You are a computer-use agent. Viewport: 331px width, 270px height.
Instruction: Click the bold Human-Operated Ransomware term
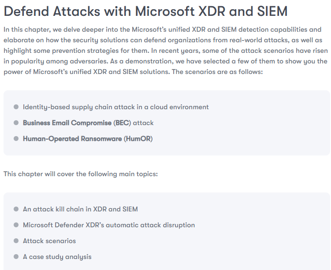(x=72, y=139)
